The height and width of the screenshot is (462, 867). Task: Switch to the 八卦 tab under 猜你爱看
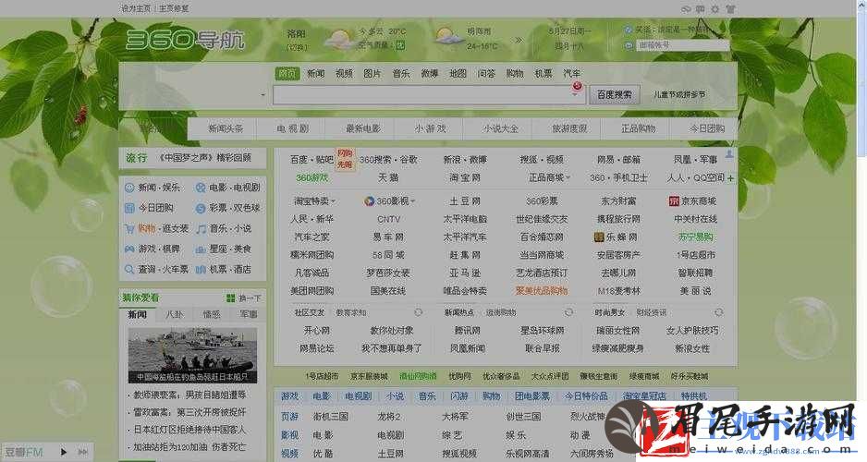coord(174,314)
